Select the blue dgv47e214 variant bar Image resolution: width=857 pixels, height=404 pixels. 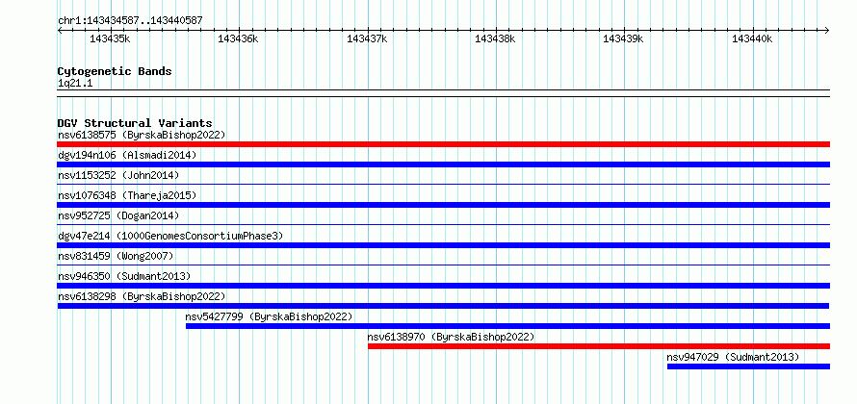click(x=444, y=245)
